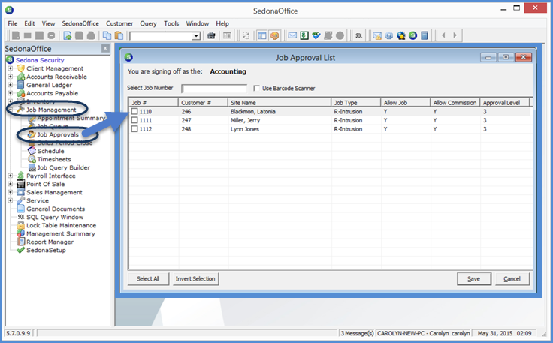Click the Invert Selection button
Screen dimensions: 553x343
[195, 278]
